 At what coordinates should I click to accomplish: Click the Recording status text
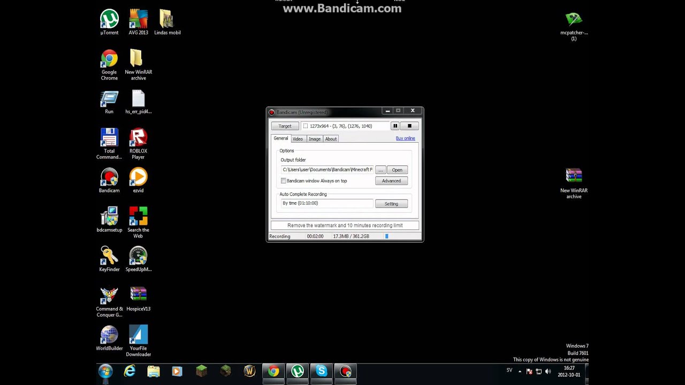[280, 236]
